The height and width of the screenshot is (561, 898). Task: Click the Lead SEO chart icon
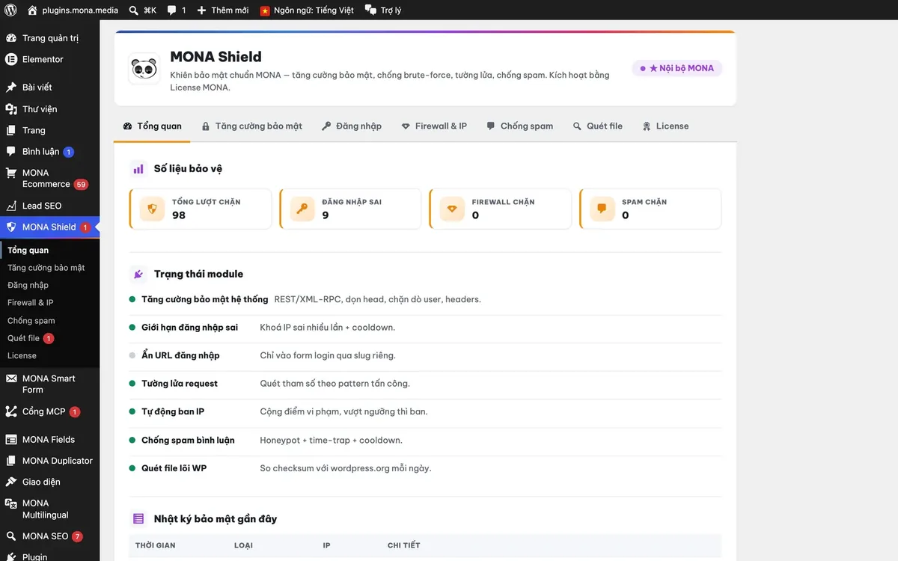tap(11, 206)
